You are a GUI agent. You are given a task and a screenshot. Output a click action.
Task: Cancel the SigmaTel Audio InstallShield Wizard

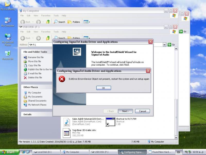[x=142, y=111]
